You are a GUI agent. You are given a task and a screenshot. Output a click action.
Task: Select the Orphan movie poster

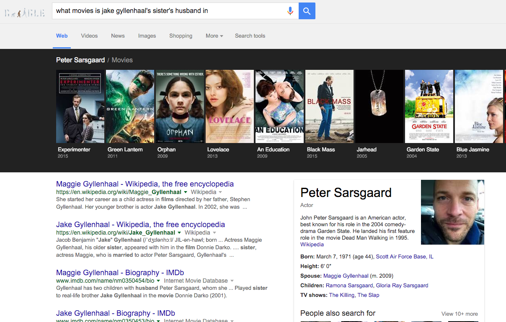(180, 106)
